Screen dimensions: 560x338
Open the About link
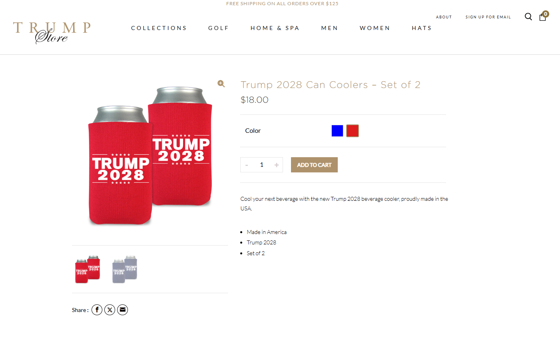coord(444,17)
